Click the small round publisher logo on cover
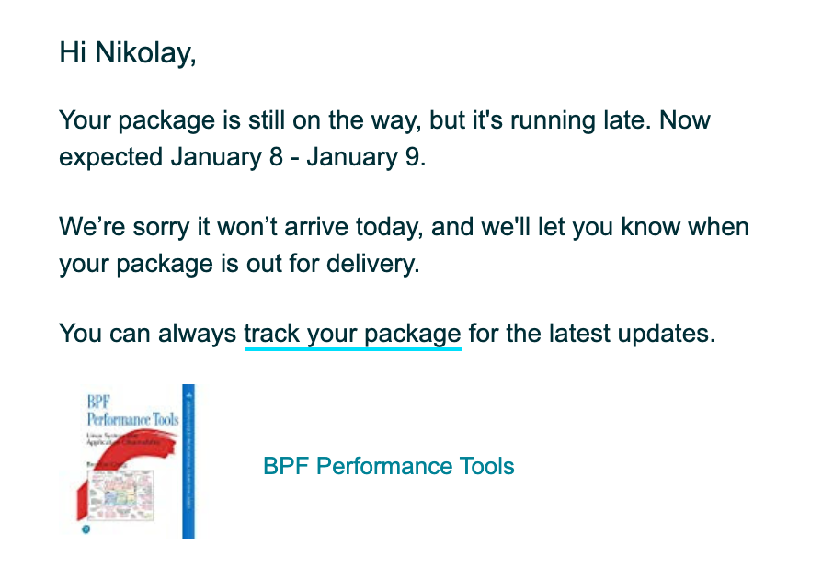This screenshot has height=579, width=822. (86, 529)
